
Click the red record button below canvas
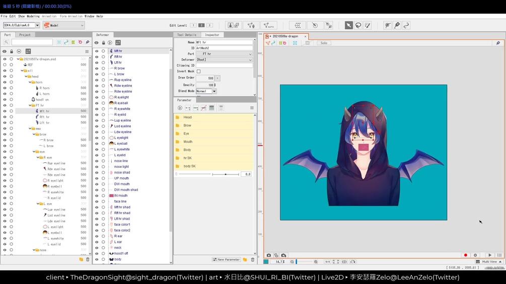[465, 255]
